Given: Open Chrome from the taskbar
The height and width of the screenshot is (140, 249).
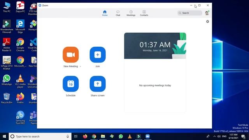Looking at the screenshot, I should (x=94, y=136).
